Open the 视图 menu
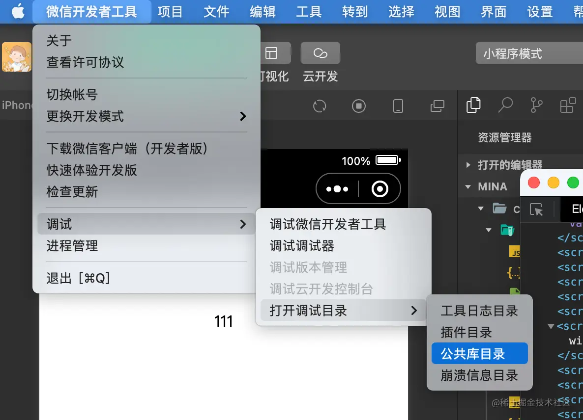This screenshot has width=583, height=420. click(447, 11)
